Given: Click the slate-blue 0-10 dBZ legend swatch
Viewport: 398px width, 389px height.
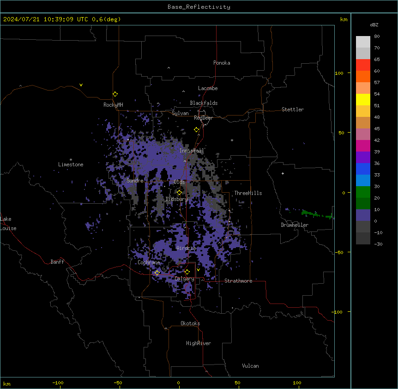Looking at the screenshot, I should [363, 215].
